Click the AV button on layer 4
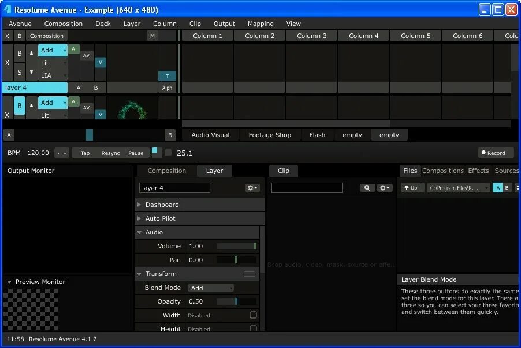The image size is (521, 348). pos(87,55)
